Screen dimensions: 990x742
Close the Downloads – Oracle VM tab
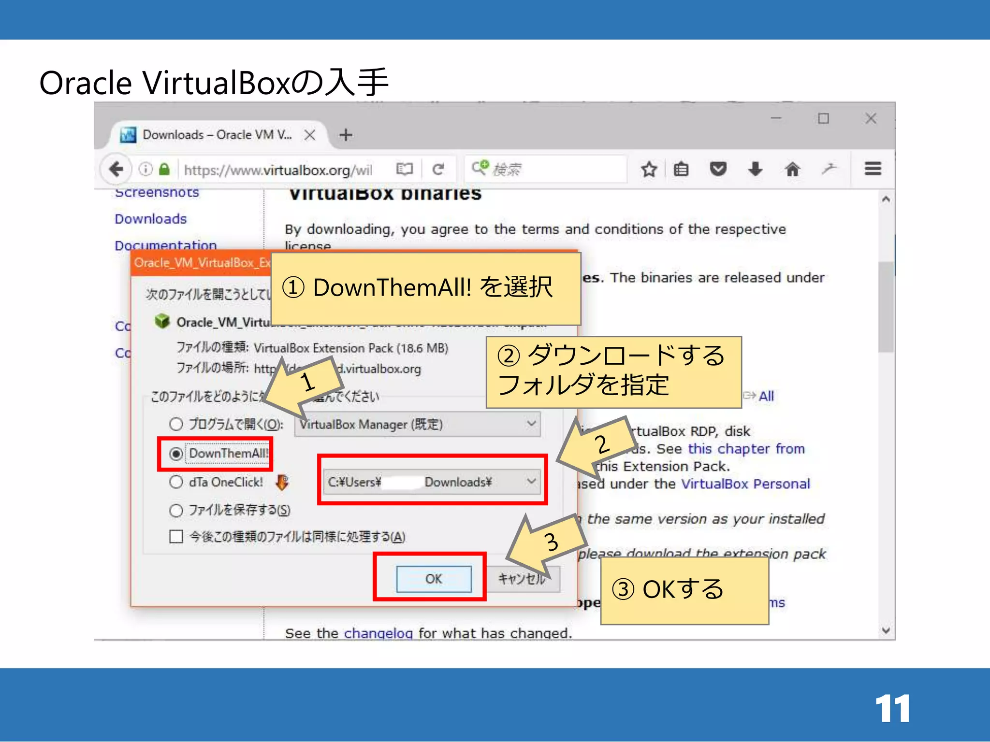click(x=310, y=135)
